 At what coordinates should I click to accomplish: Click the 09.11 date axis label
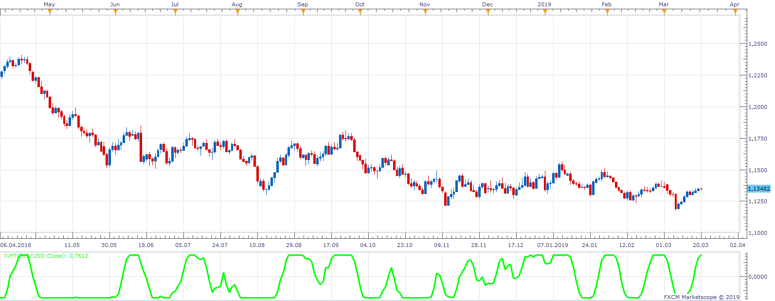pos(442,245)
